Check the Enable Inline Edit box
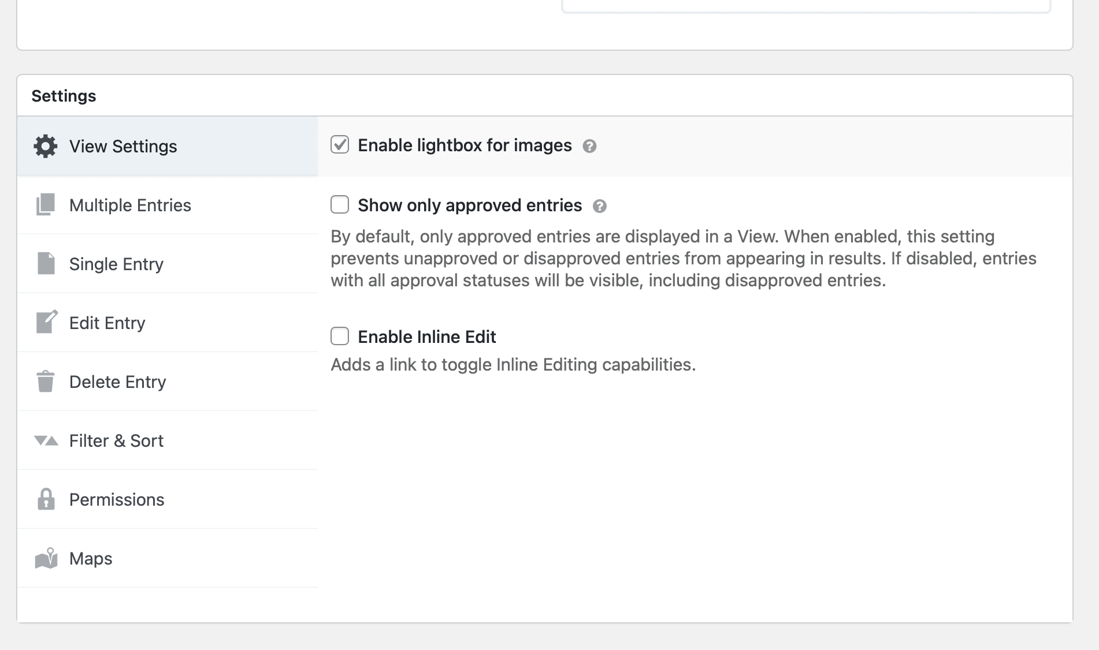Image resolution: width=1099 pixels, height=650 pixels. (340, 336)
